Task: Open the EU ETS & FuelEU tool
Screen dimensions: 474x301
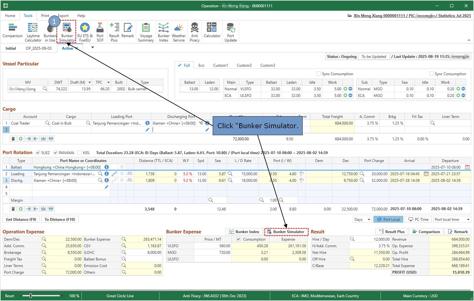Action: (85, 32)
